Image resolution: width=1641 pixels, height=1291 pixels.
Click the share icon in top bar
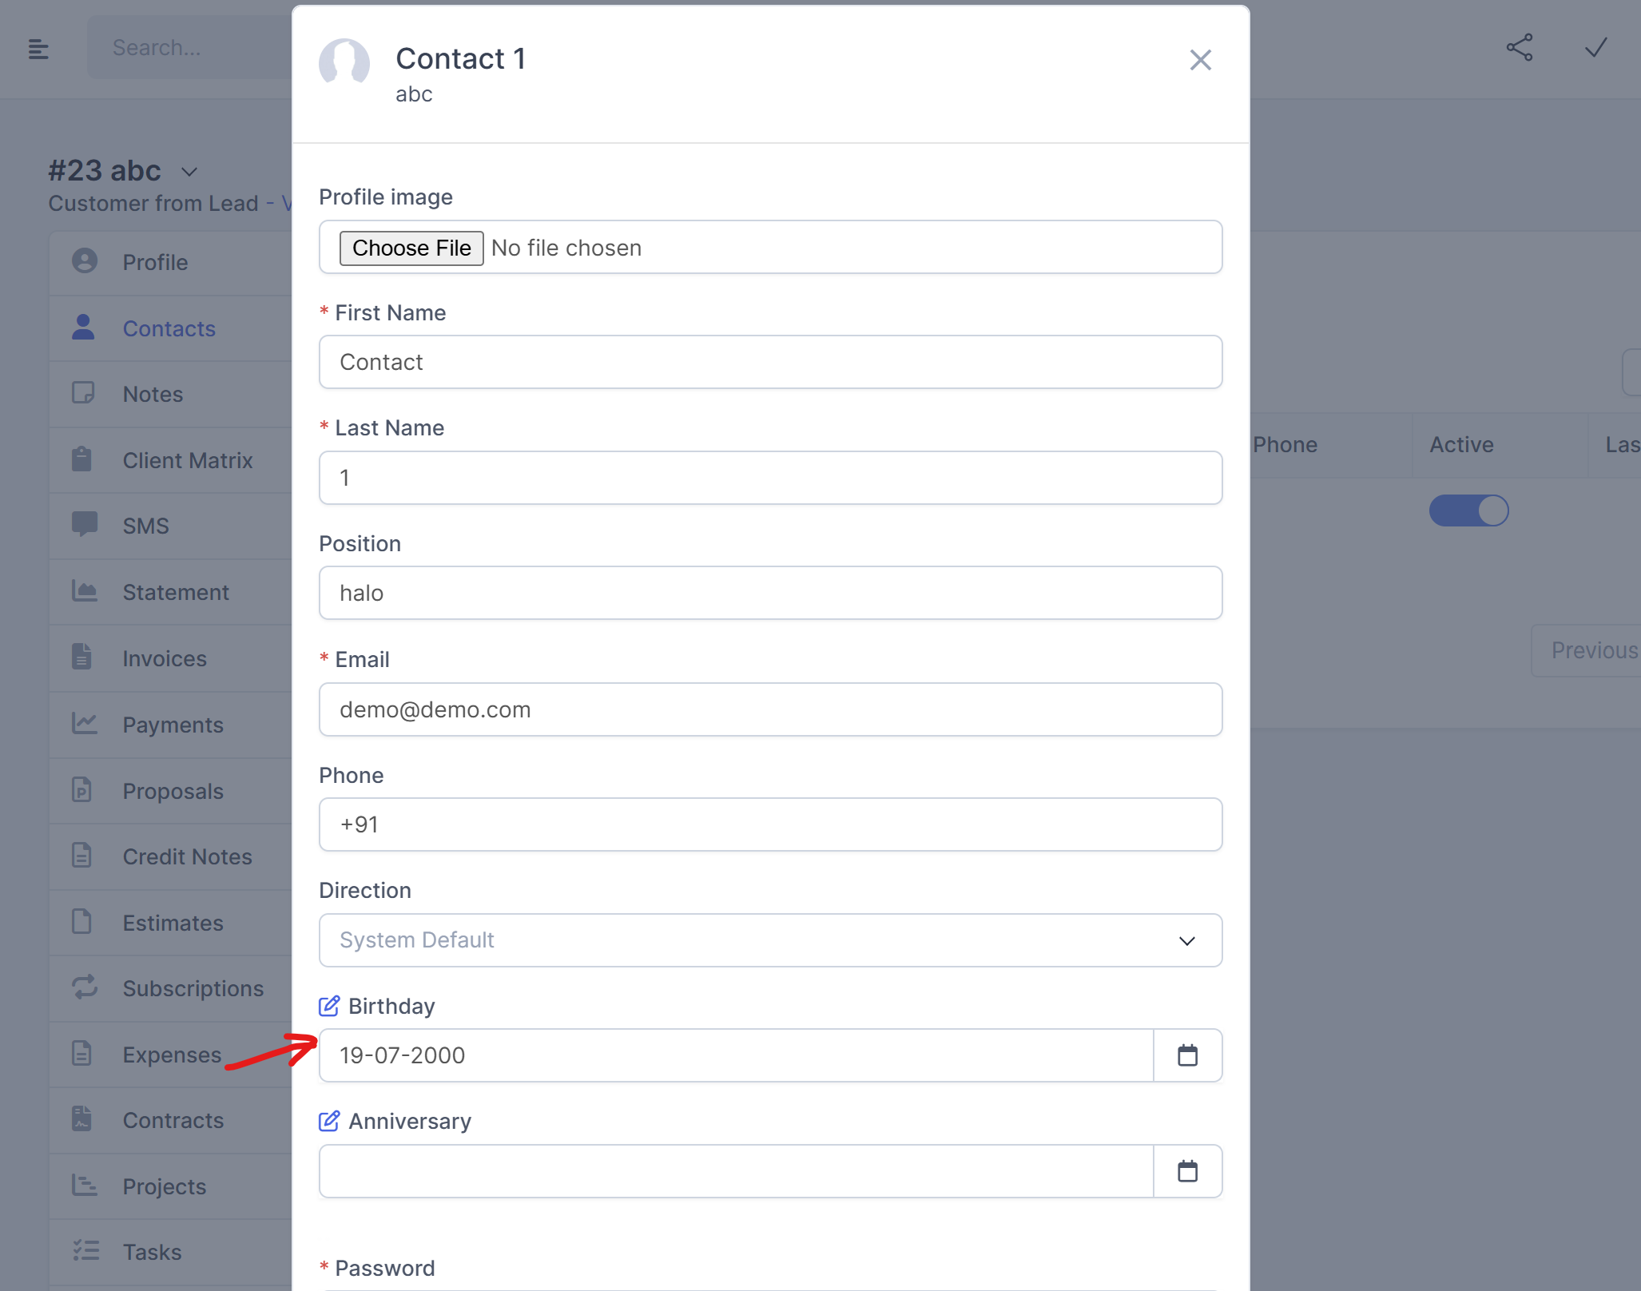(x=1519, y=48)
